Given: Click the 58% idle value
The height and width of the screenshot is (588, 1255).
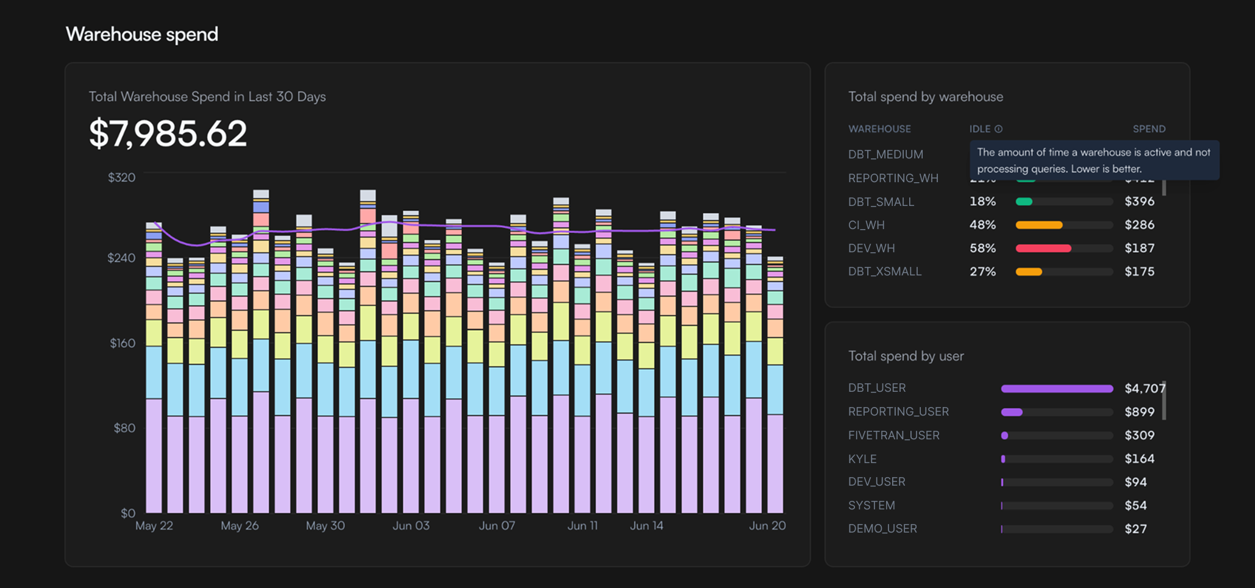Looking at the screenshot, I should tap(982, 248).
